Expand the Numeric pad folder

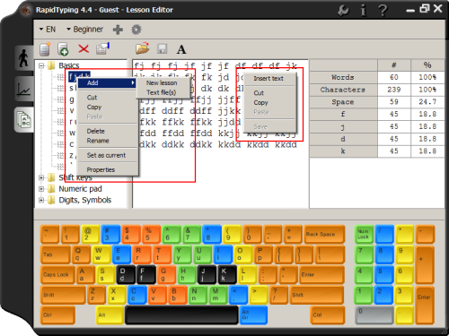coord(41,189)
